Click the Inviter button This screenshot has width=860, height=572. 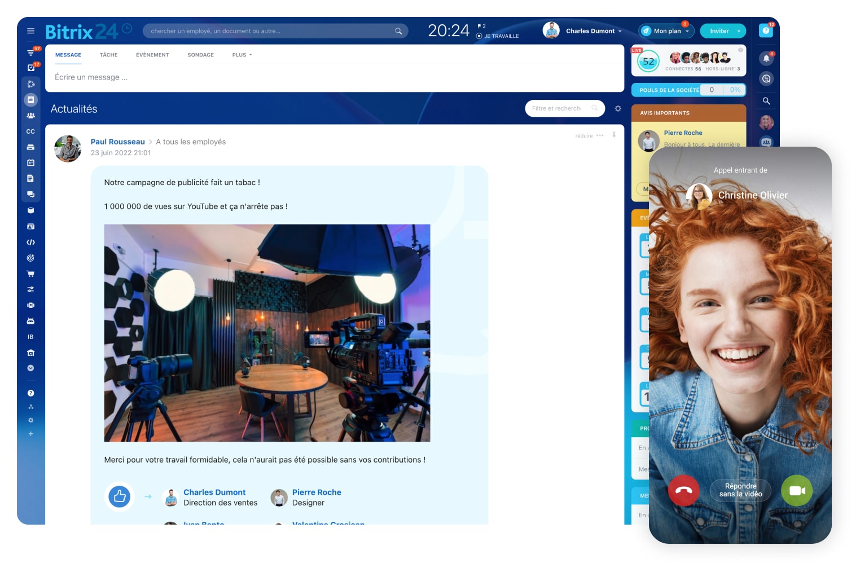tap(722, 31)
